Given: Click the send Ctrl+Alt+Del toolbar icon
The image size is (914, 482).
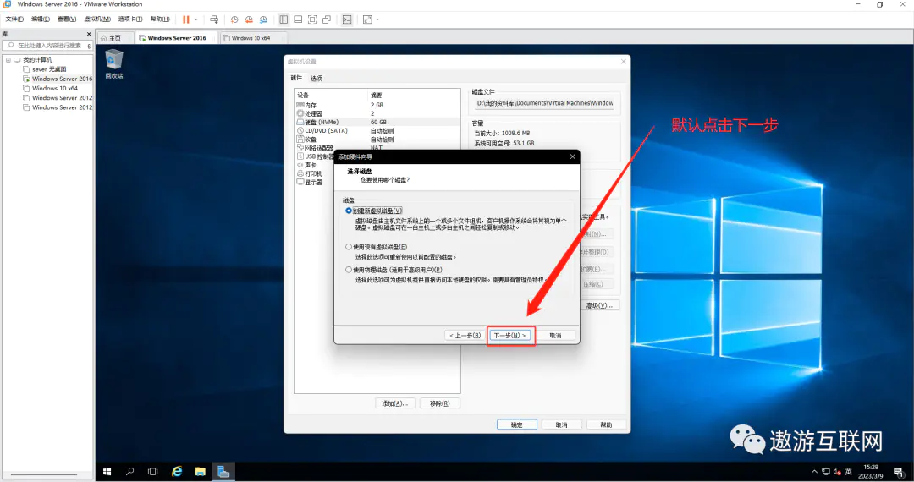Looking at the screenshot, I should pyautogui.click(x=214, y=19).
